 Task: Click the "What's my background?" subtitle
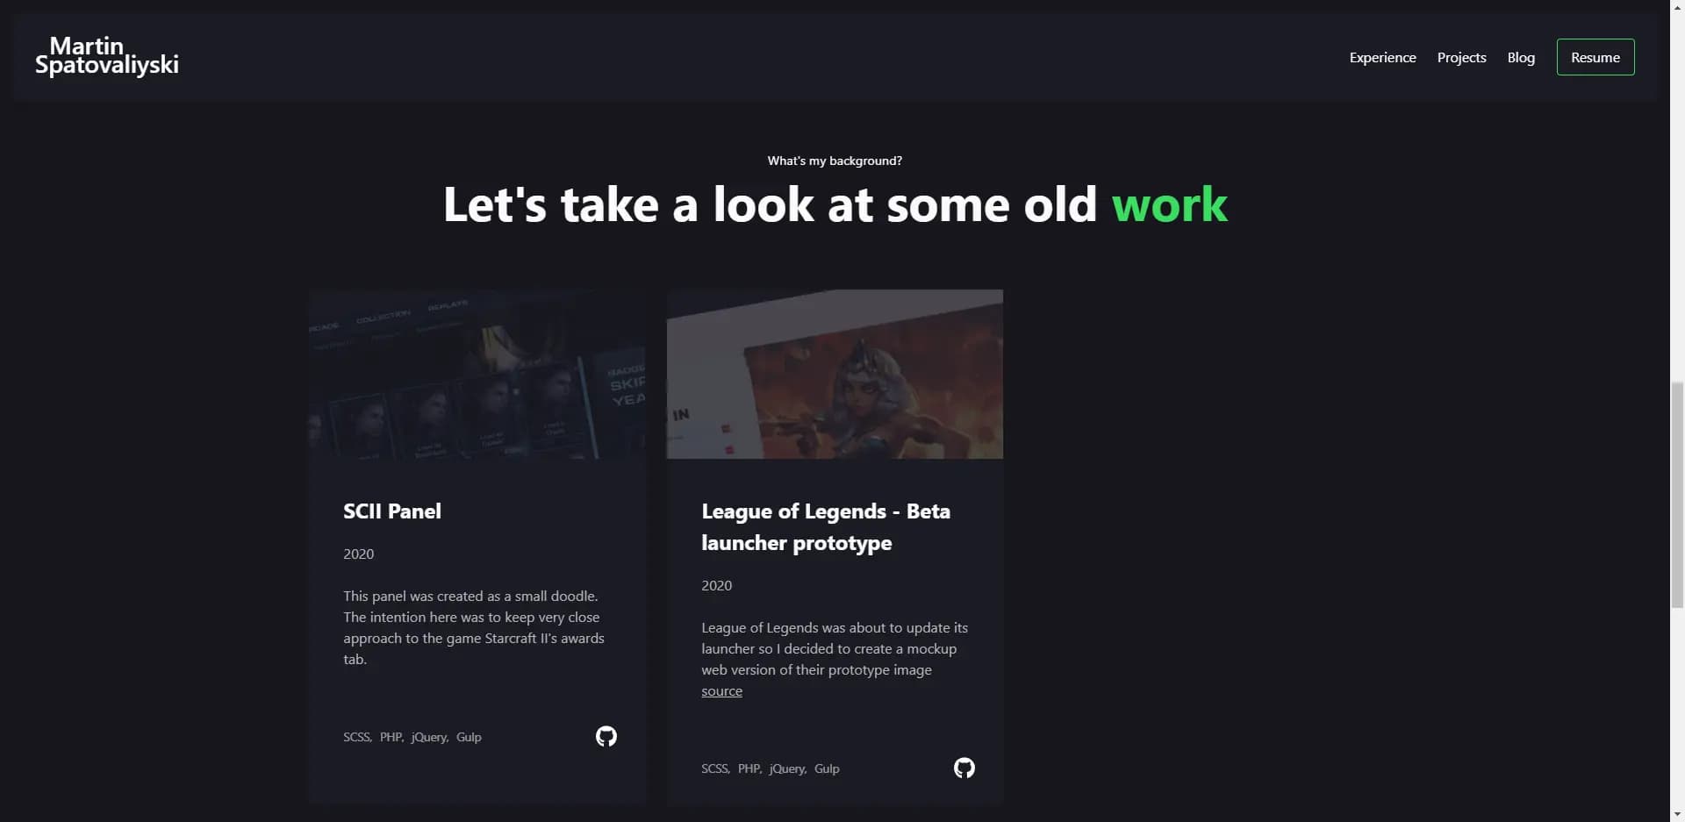(x=835, y=161)
